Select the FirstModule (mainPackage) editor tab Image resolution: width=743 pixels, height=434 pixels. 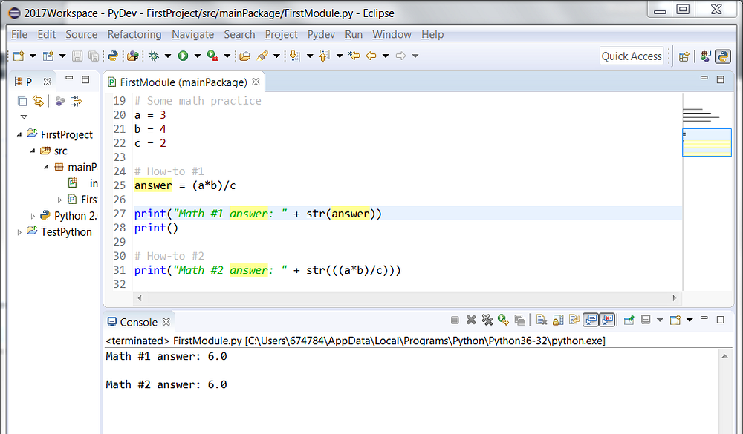[x=184, y=82]
